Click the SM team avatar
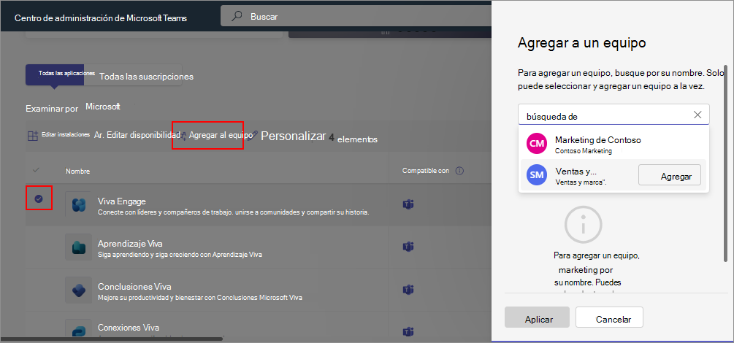Screen dimensions: 734x343 coord(537,175)
